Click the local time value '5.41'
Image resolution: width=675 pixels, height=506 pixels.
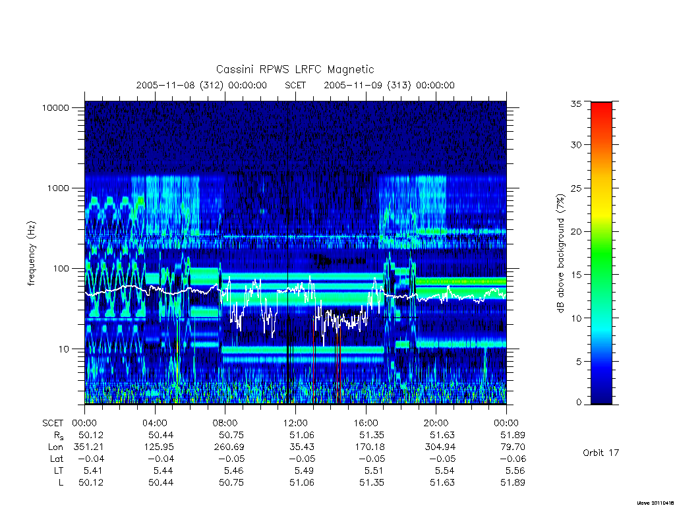(94, 470)
